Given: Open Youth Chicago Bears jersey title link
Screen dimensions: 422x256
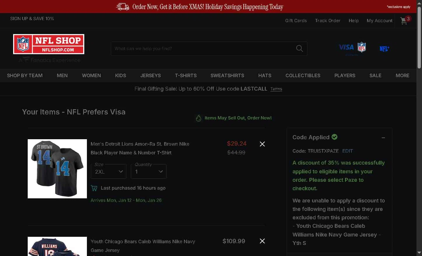Looking at the screenshot, I should [143, 246].
